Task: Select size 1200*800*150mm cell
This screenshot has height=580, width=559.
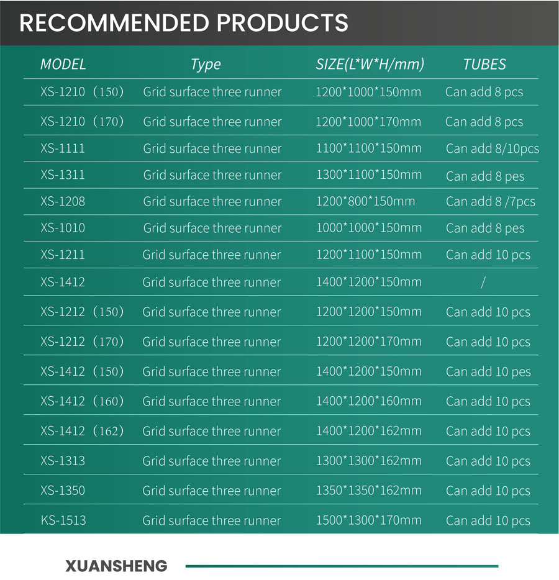Action: (x=365, y=201)
